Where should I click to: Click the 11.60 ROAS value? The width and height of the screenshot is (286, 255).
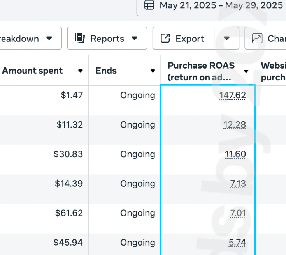[x=235, y=154]
